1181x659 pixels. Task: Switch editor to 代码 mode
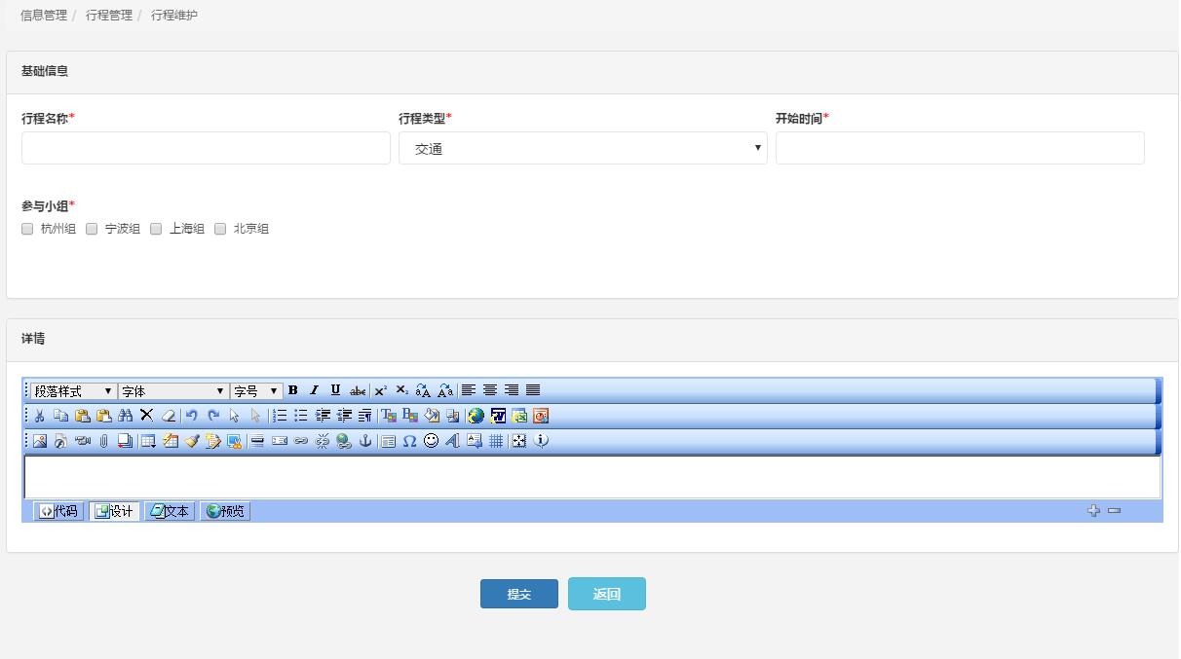(x=58, y=511)
